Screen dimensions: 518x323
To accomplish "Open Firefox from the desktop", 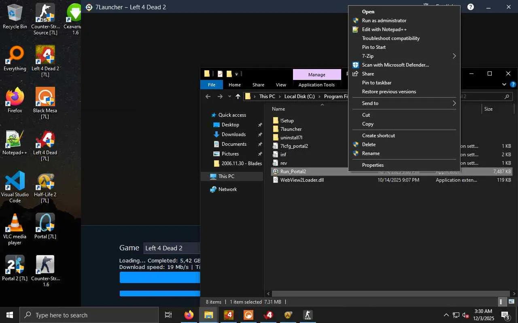I will (x=15, y=101).
